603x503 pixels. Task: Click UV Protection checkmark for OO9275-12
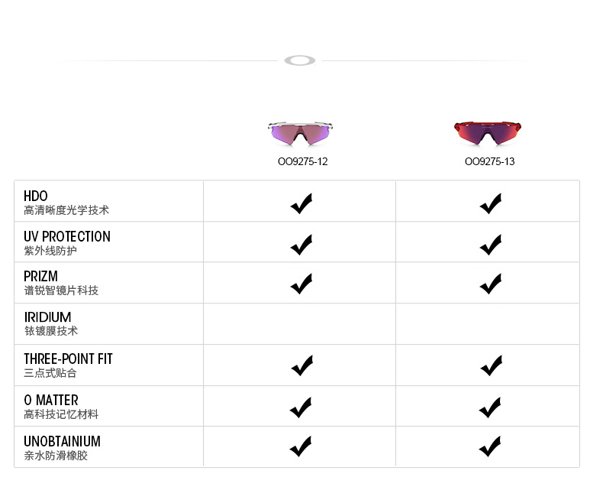tap(301, 245)
